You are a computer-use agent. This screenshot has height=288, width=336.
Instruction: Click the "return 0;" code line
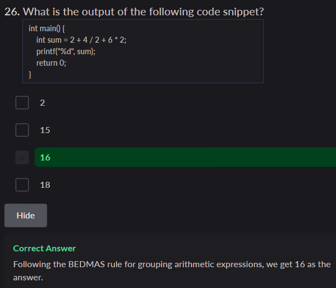pos(51,63)
